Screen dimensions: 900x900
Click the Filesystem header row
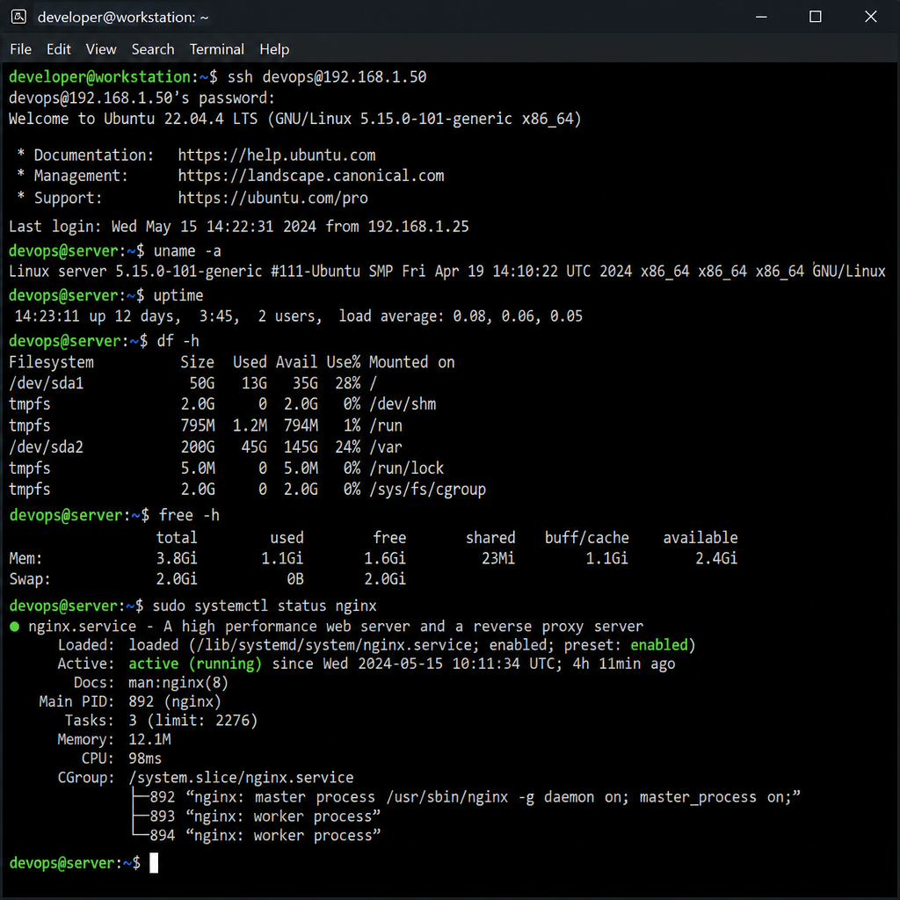[x=232, y=362]
